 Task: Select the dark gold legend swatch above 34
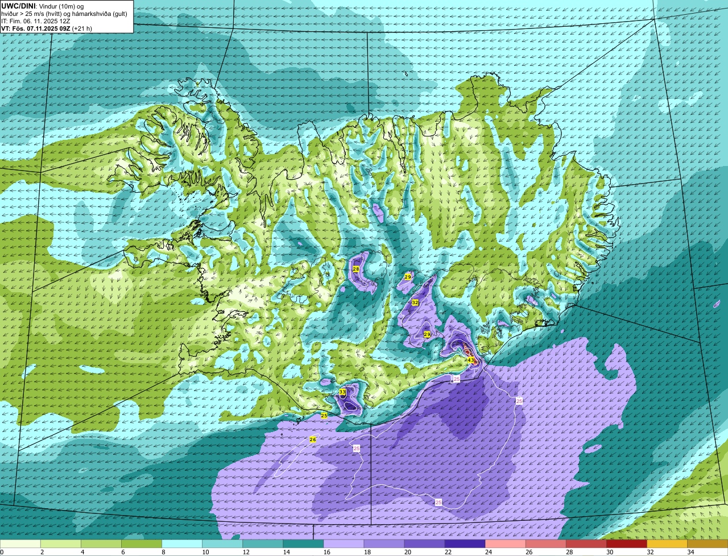tap(708, 543)
